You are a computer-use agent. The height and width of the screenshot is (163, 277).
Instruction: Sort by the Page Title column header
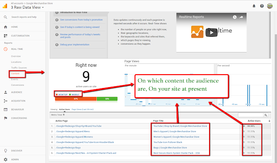point(158,121)
